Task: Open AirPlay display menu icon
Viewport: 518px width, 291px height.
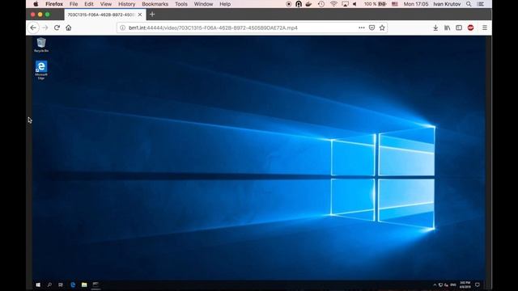Action: pos(345,4)
